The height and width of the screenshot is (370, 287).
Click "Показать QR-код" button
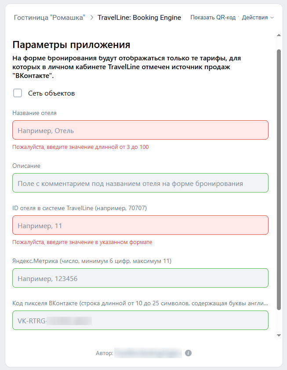[213, 18]
